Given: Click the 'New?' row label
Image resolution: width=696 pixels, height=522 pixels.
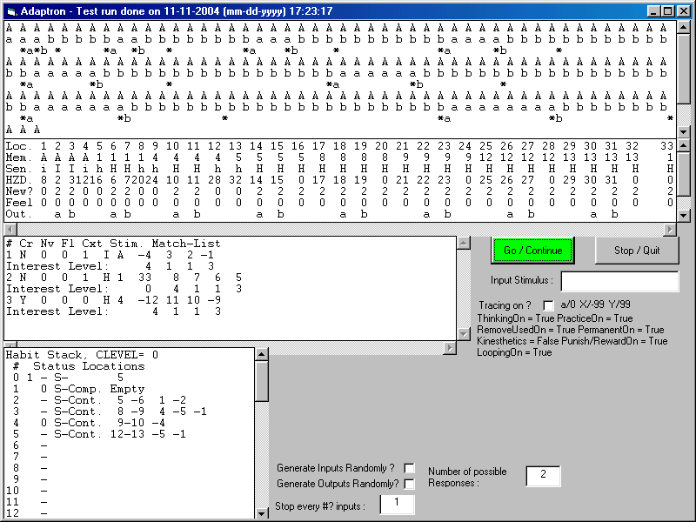Looking at the screenshot, I should (19, 191).
